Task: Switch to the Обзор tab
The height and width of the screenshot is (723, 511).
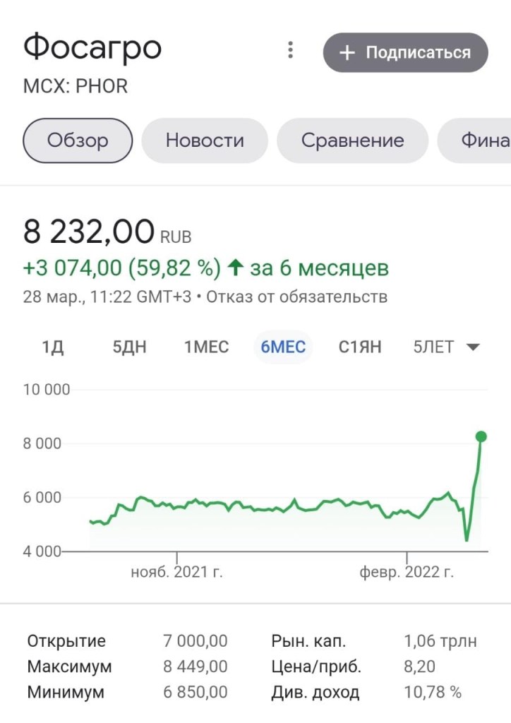Action: (78, 141)
